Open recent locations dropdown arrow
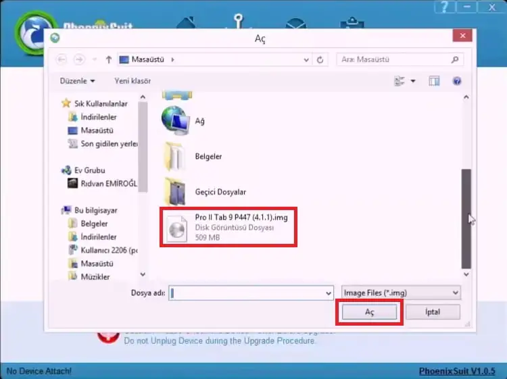 click(x=95, y=59)
